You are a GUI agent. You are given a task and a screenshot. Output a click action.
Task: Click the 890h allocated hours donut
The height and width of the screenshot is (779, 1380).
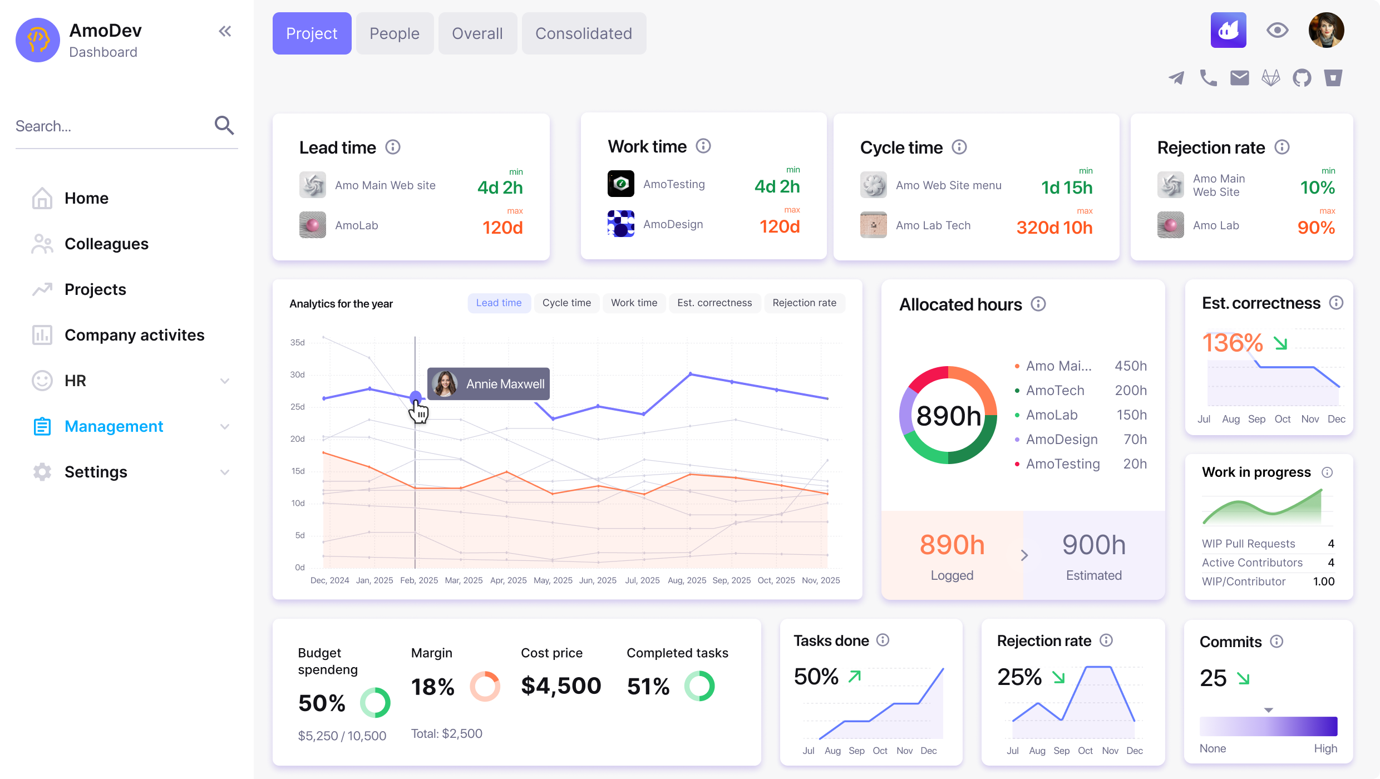coord(948,415)
